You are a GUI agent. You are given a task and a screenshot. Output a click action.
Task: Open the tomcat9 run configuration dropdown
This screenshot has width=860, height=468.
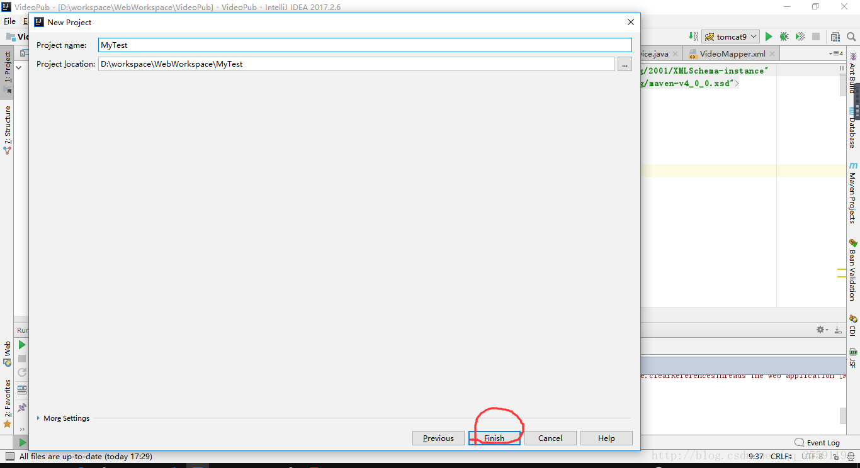731,37
